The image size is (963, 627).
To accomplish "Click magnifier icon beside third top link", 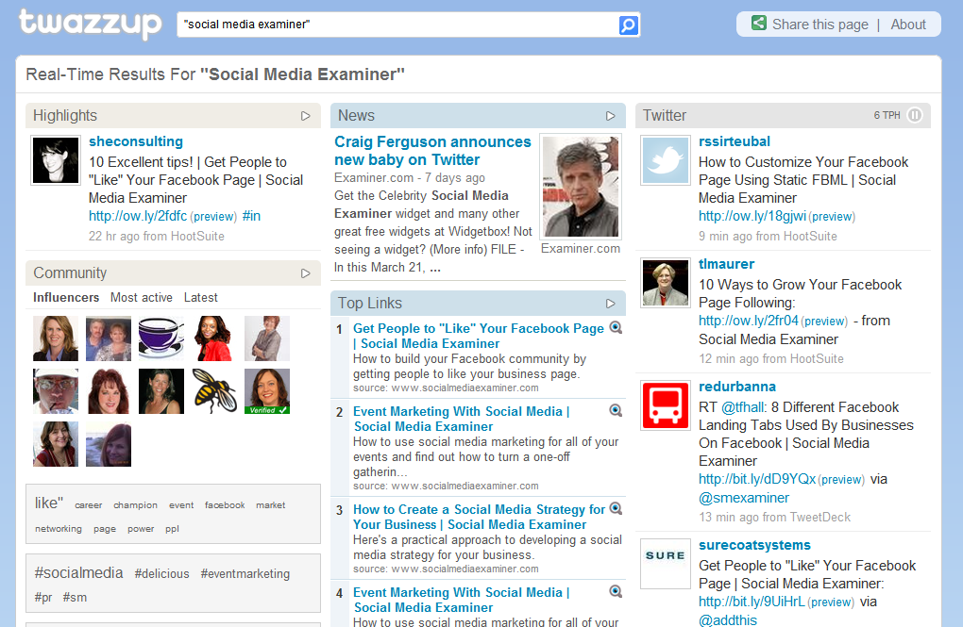I will tap(616, 509).
